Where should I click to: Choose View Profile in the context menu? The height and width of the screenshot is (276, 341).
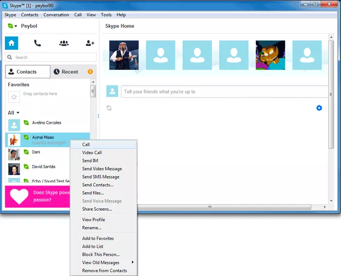tap(104, 219)
